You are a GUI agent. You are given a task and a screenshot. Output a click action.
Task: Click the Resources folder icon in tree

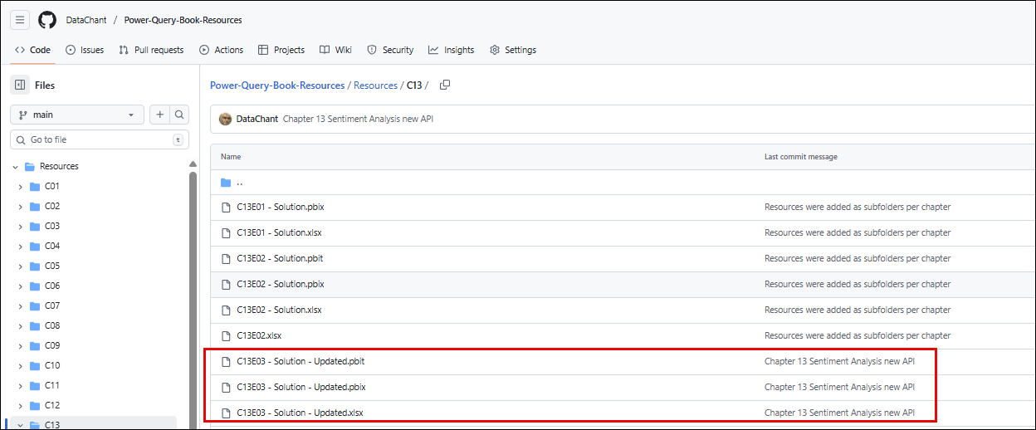(x=30, y=166)
